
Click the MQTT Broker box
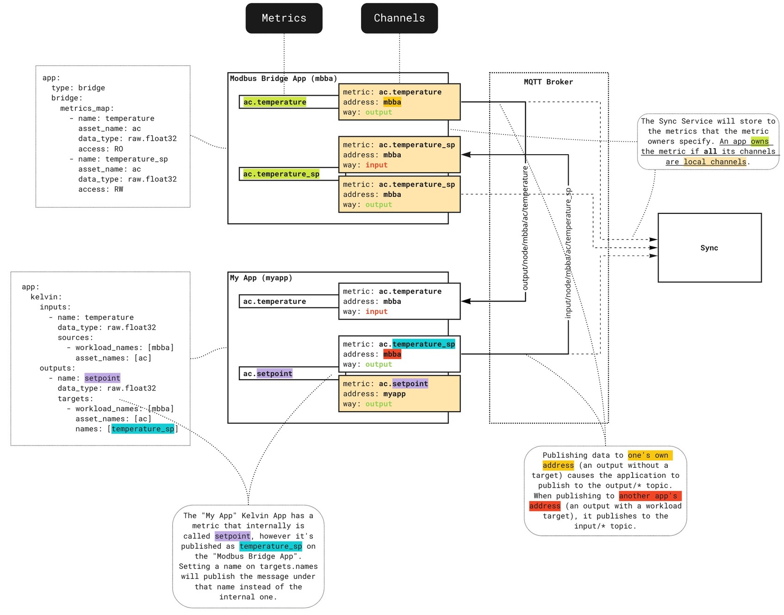click(x=548, y=82)
